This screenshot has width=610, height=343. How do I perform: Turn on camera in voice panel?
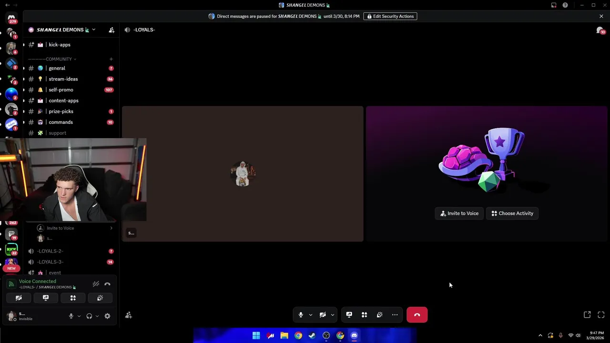pyautogui.click(x=19, y=298)
